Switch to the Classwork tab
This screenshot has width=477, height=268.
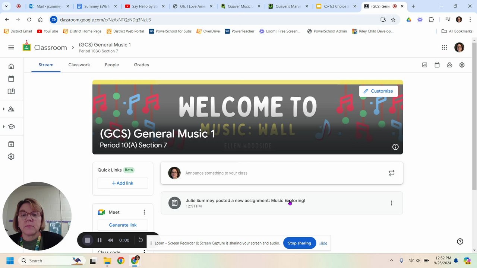[x=79, y=65]
